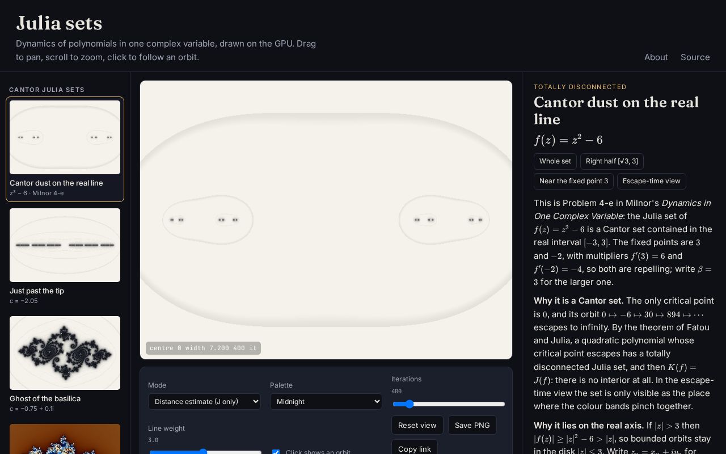Open the About link
This screenshot has width=726, height=454.
[x=656, y=57]
